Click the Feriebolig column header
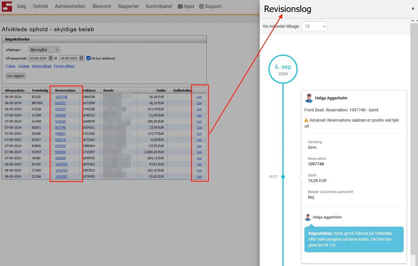Viewport: 418px width, 266px height. click(x=40, y=90)
